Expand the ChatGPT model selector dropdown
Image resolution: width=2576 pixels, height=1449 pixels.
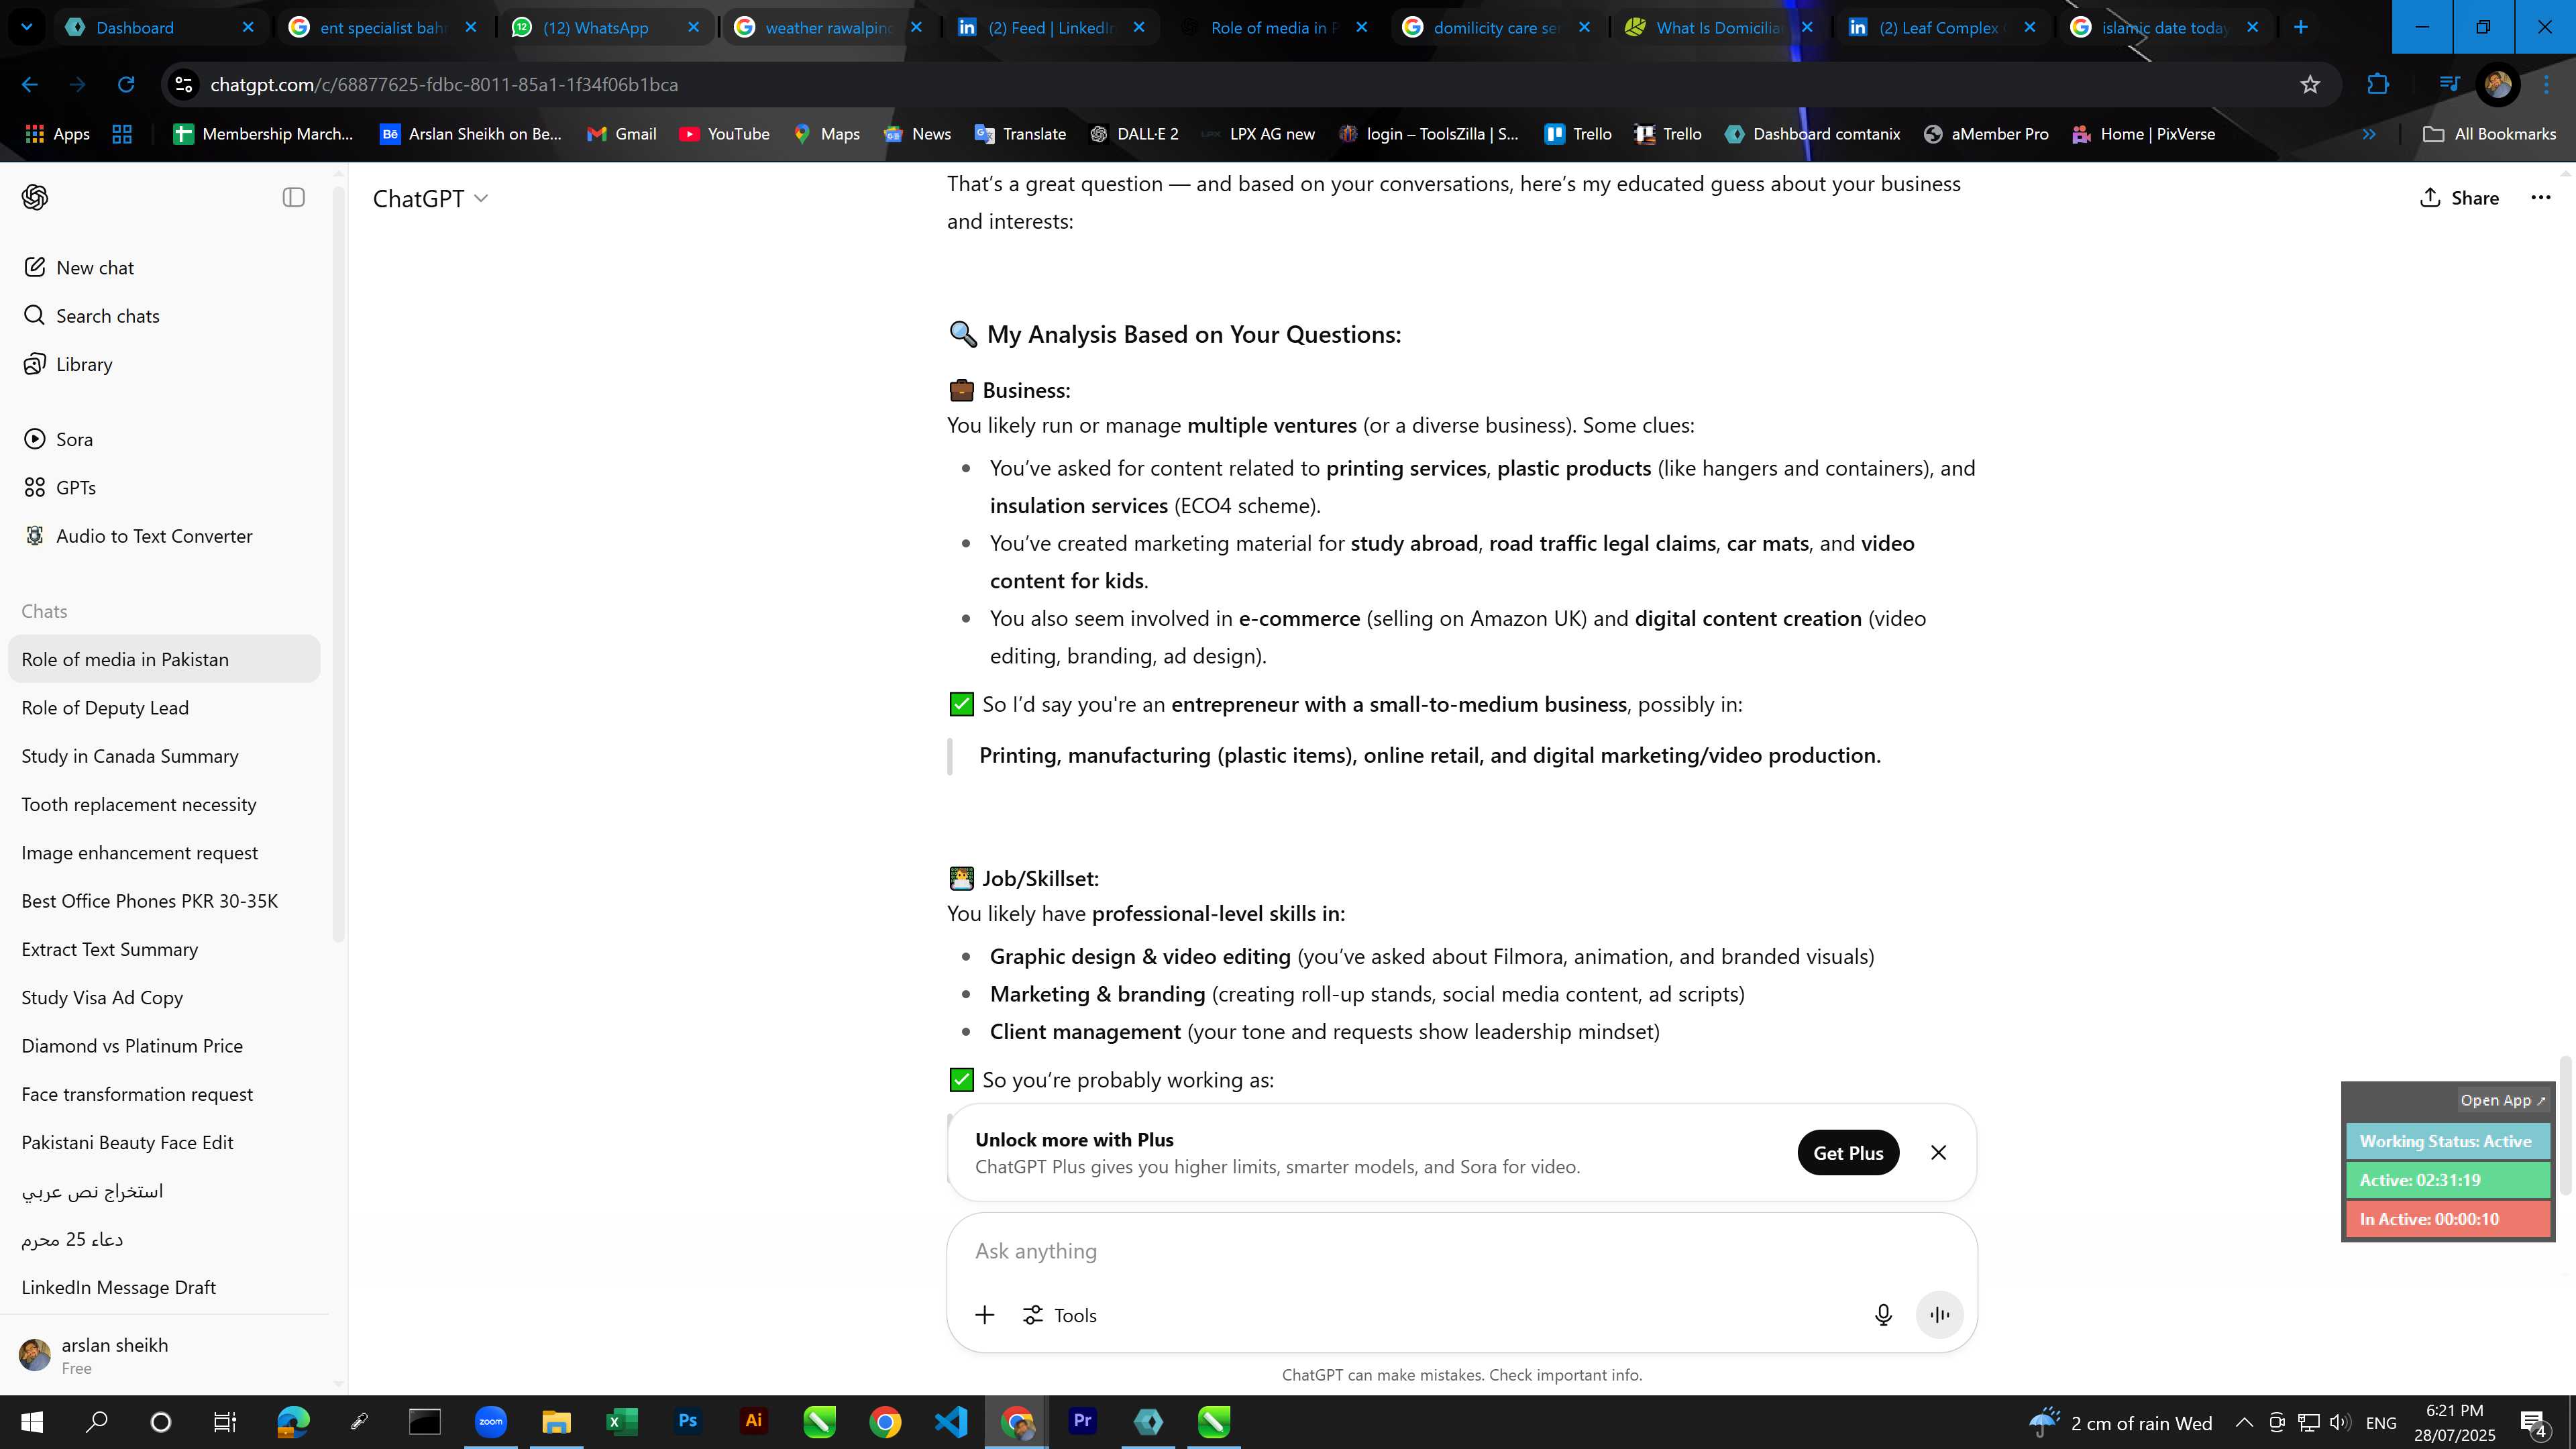430,198
